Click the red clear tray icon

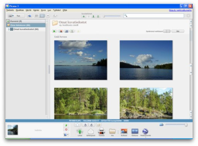point(66,129)
